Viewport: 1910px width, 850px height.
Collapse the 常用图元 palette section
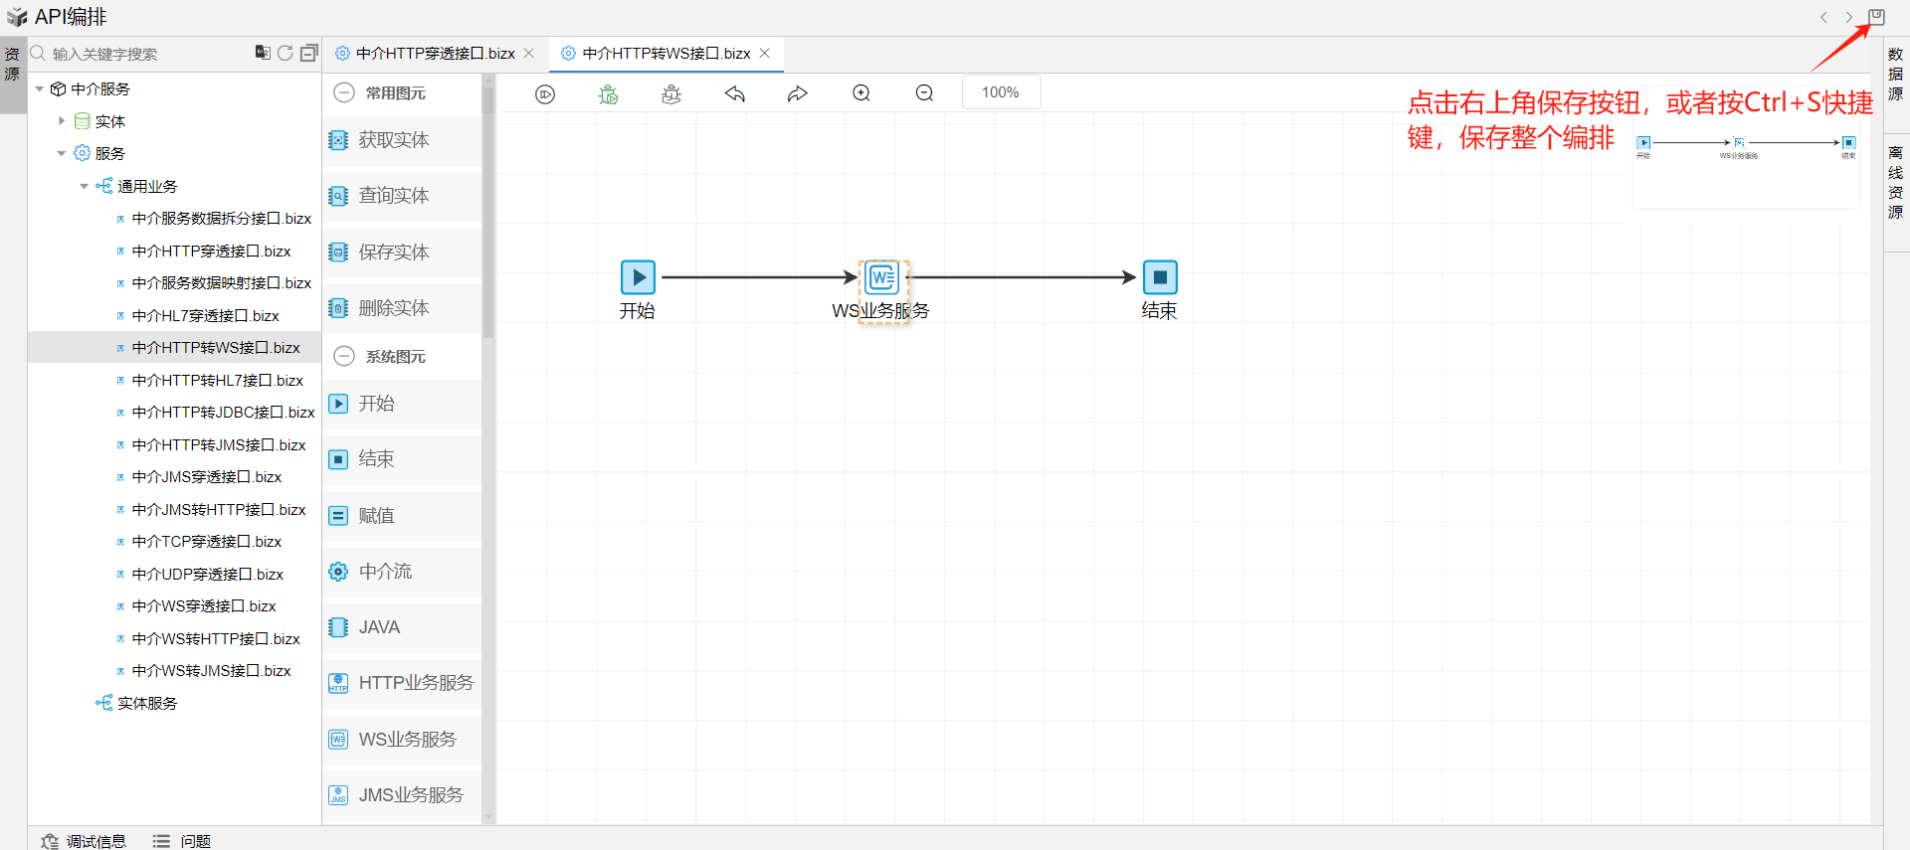344,92
